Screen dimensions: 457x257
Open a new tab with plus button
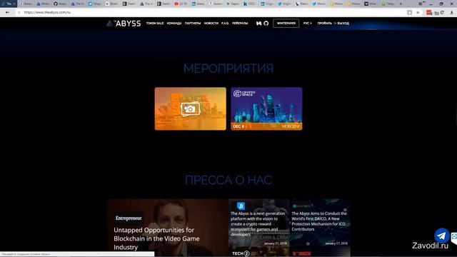[x=401, y=4]
